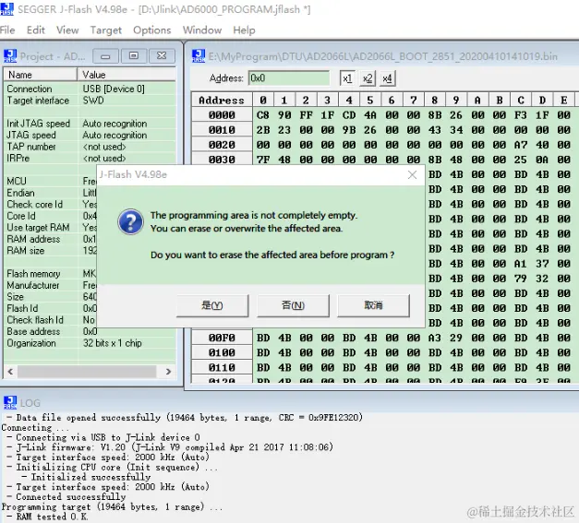
Task: Click the Project panel J-Flash icon
Action: pyautogui.click(x=10, y=56)
